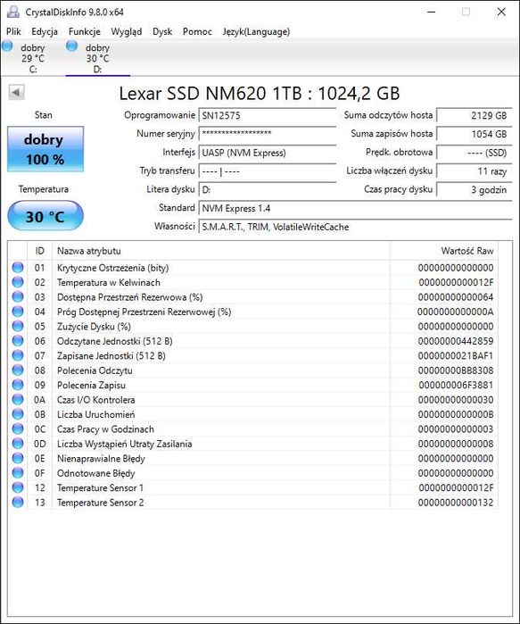Click status orb of attribute 07 Zapisane Jednostki

pyautogui.click(x=18, y=355)
